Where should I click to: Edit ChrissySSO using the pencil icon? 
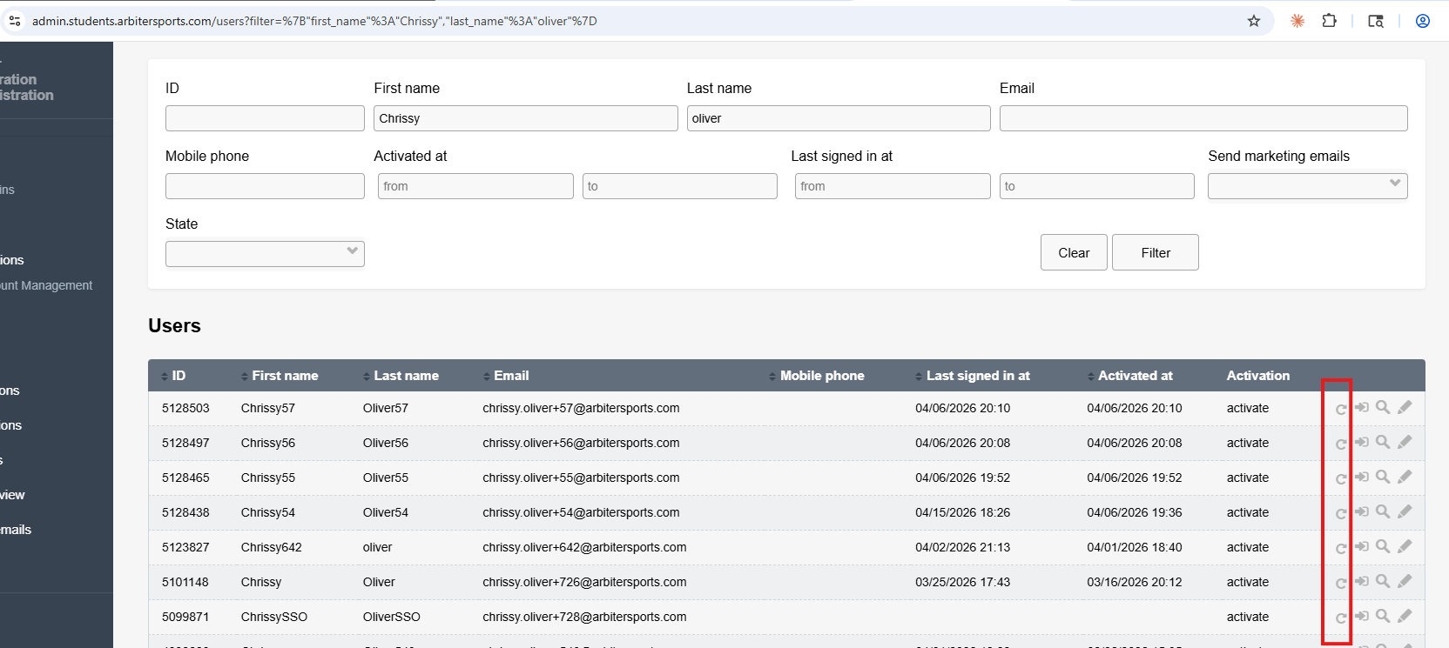click(1405, 616)
